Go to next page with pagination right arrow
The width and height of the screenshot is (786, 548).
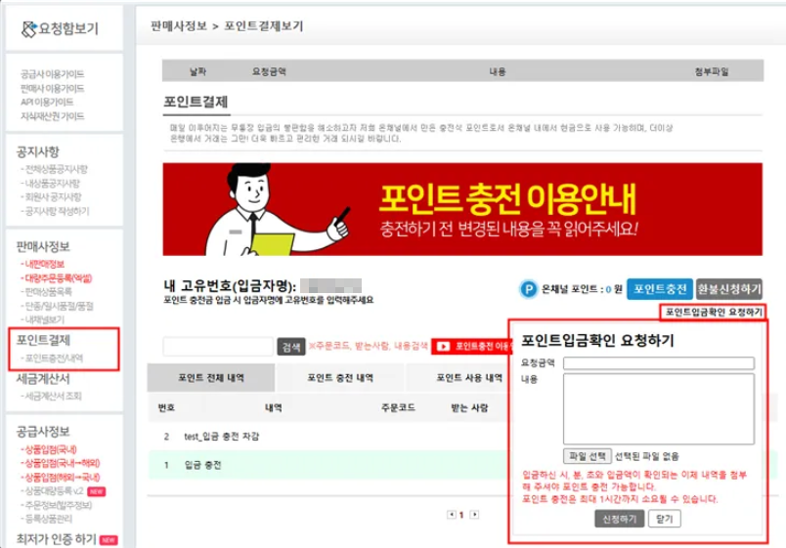[x=474, y=515]
